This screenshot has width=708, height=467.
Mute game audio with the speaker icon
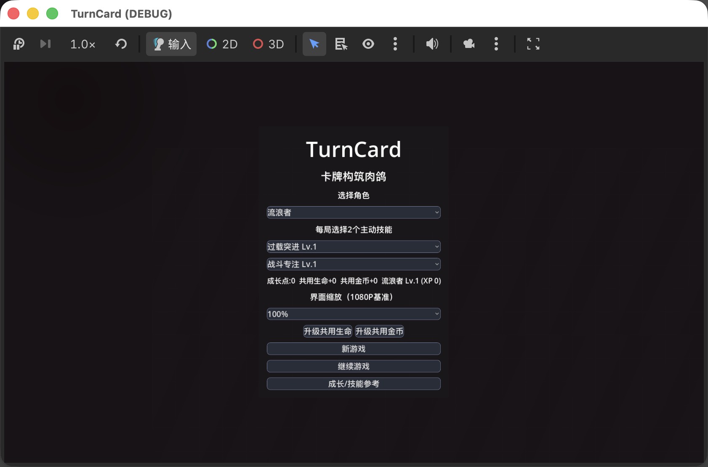click(432, 44)
